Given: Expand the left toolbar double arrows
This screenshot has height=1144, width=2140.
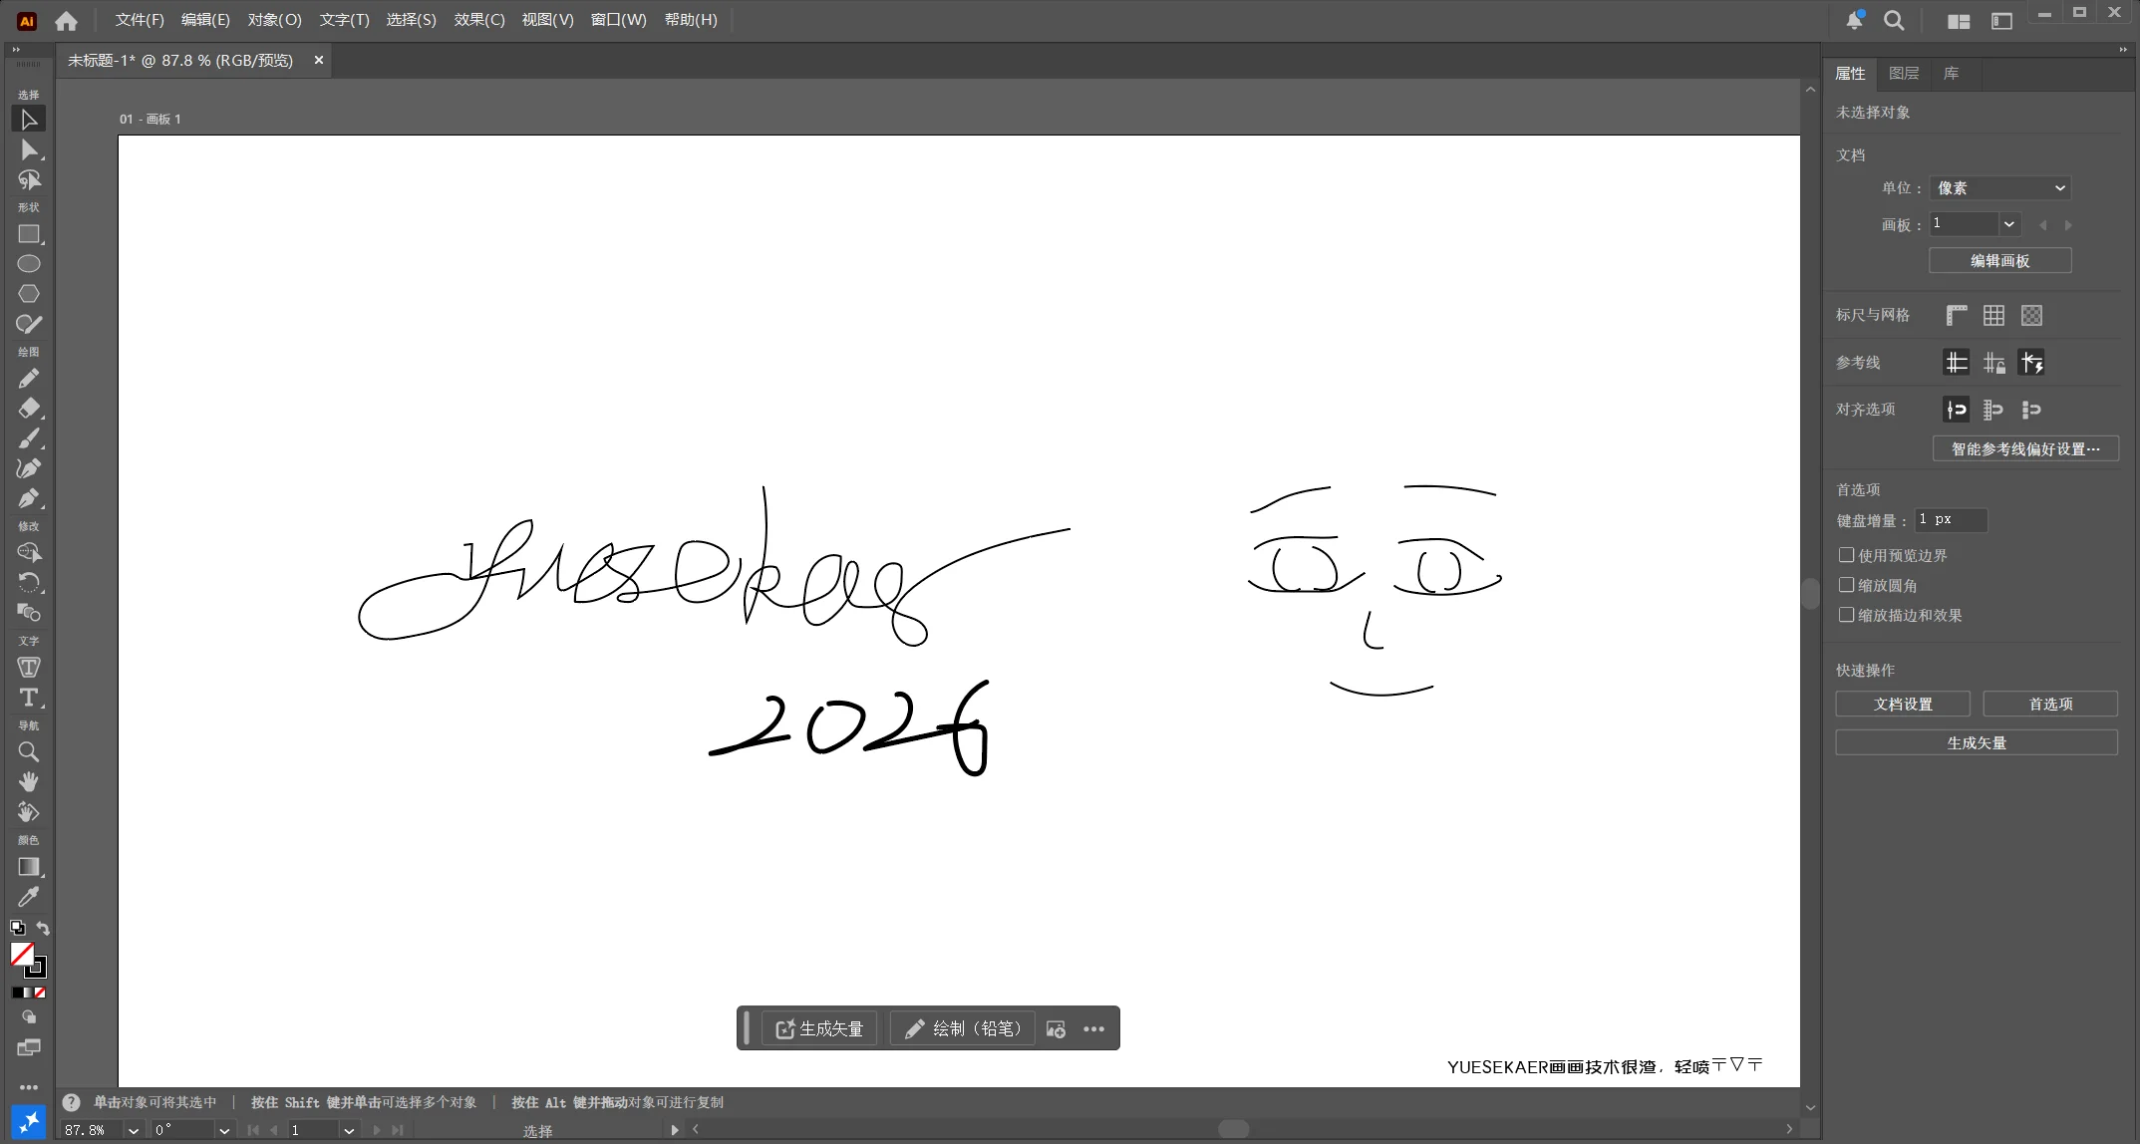Looking at the screenshot, I should (x=16, y=49).
